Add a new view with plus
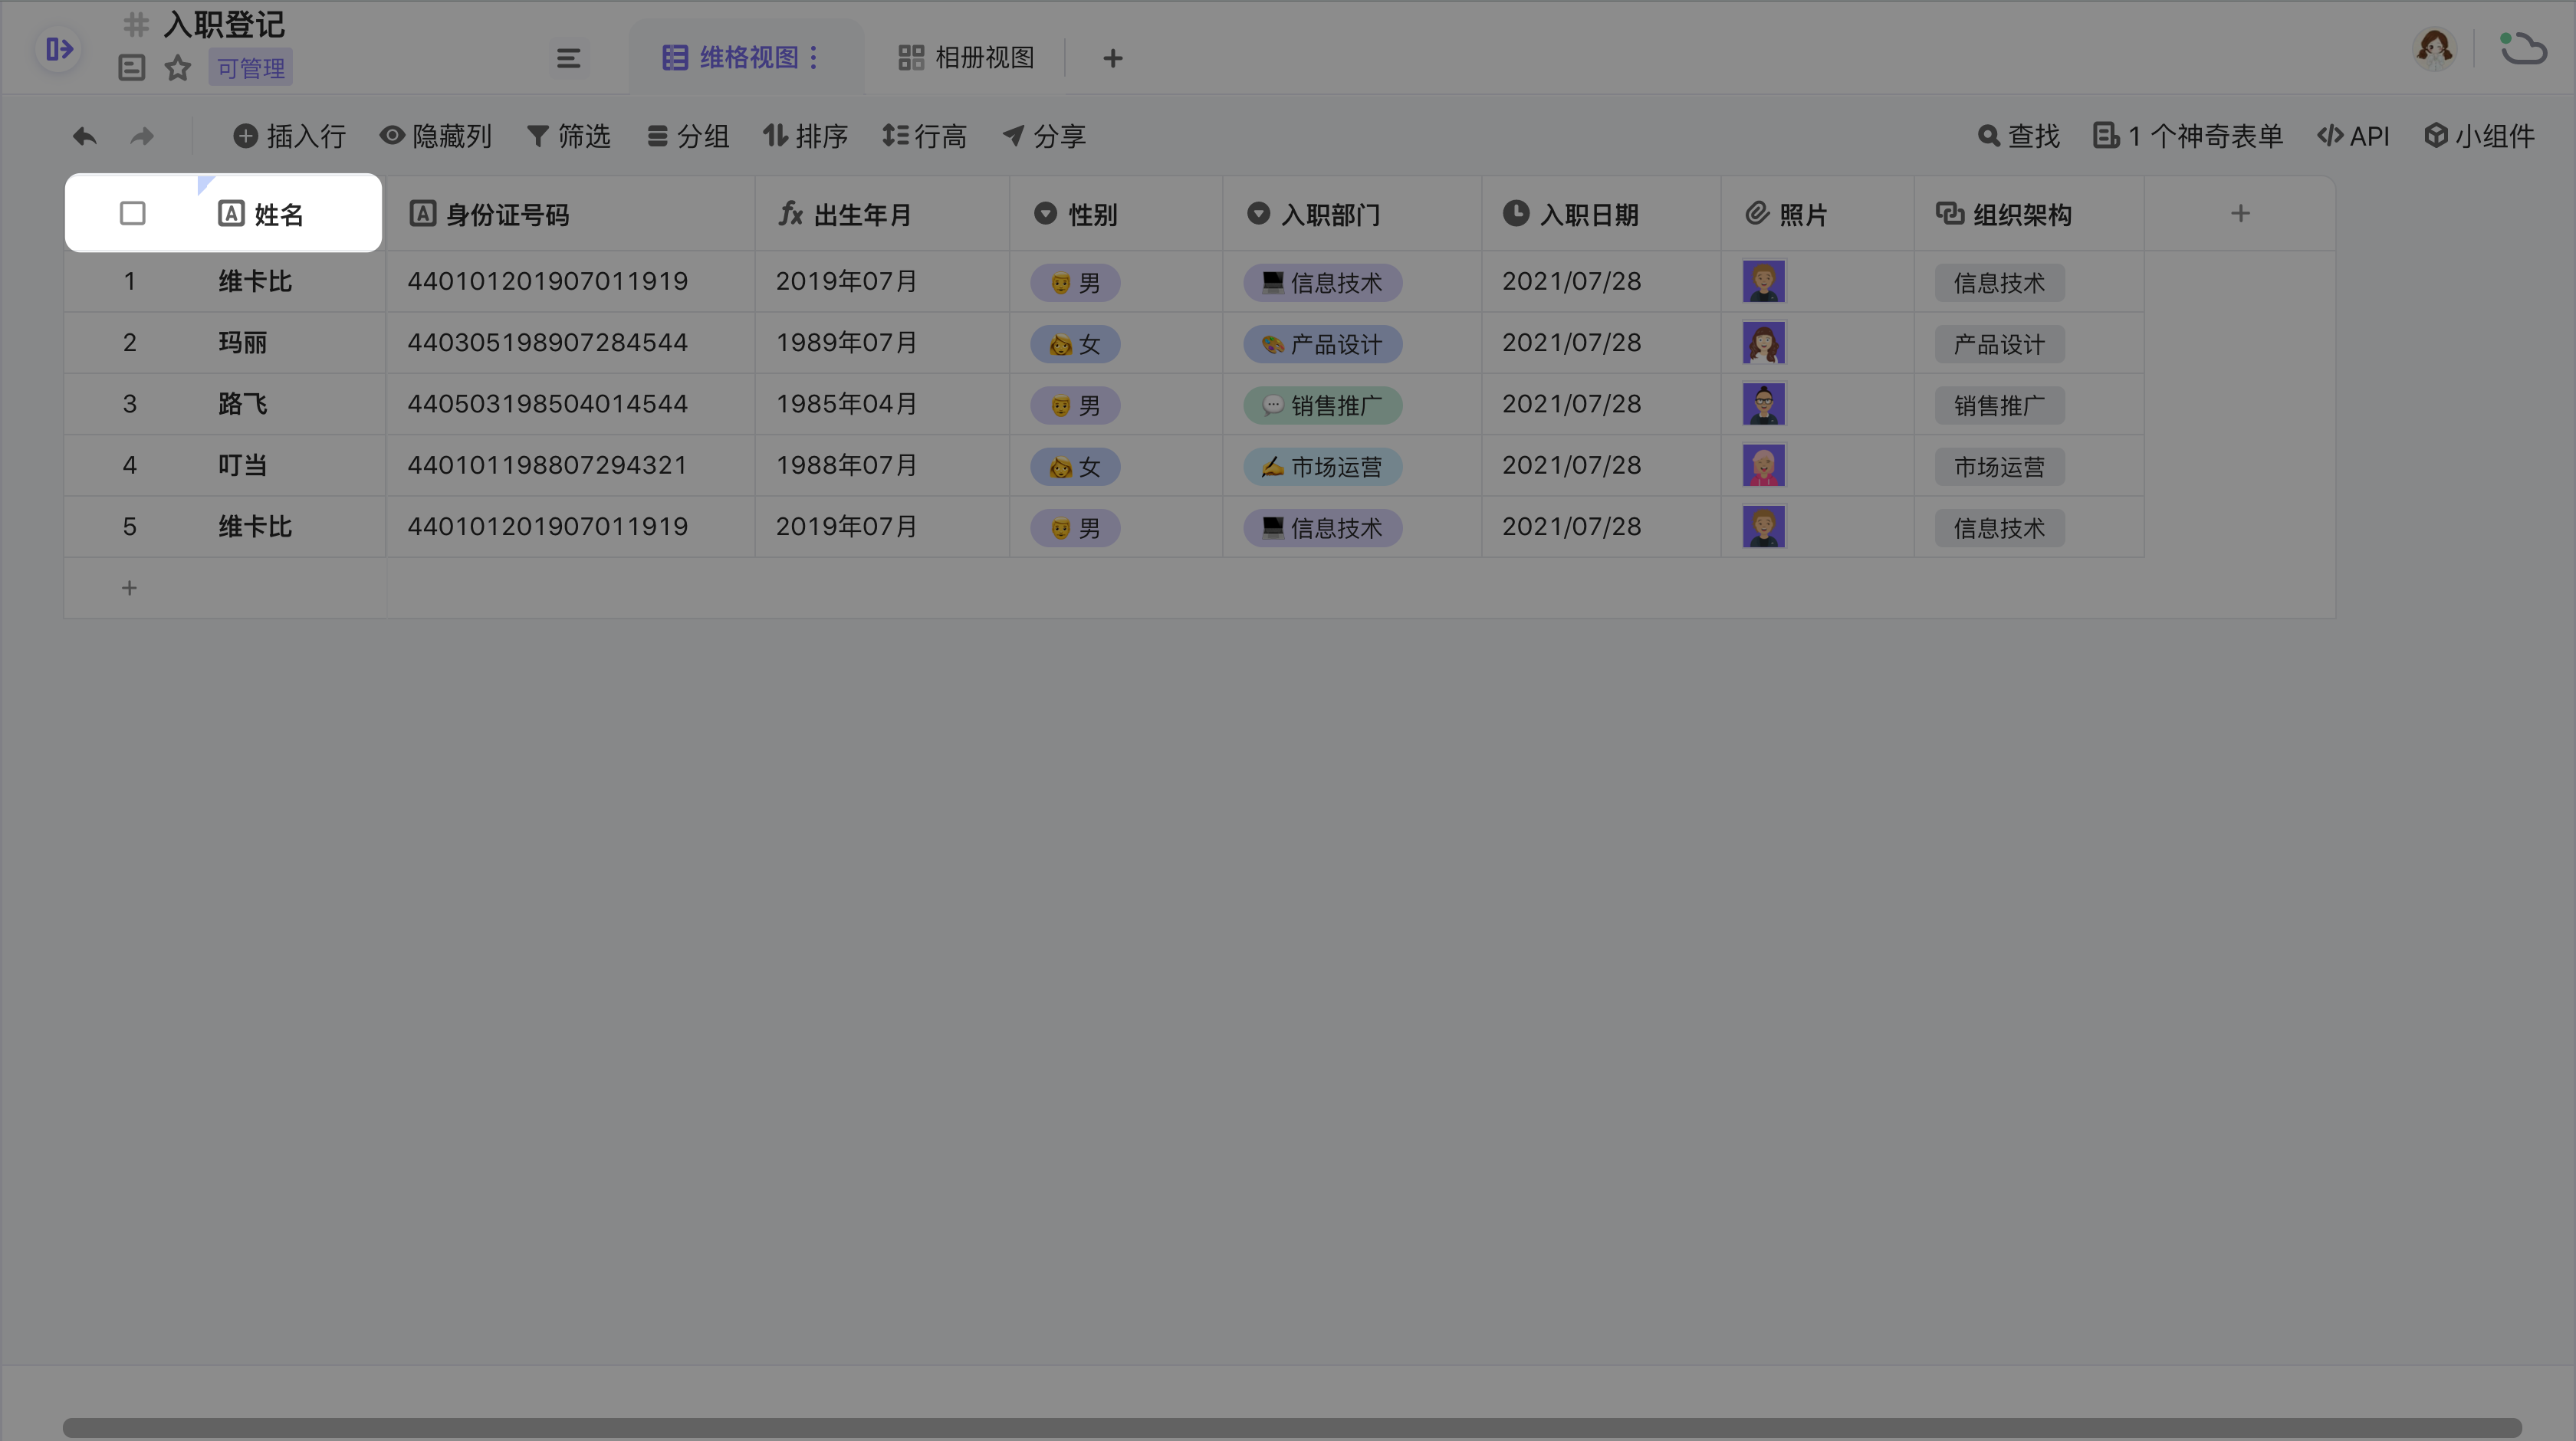This screenshot has width=2576, height=1441. pos(1112,58)
